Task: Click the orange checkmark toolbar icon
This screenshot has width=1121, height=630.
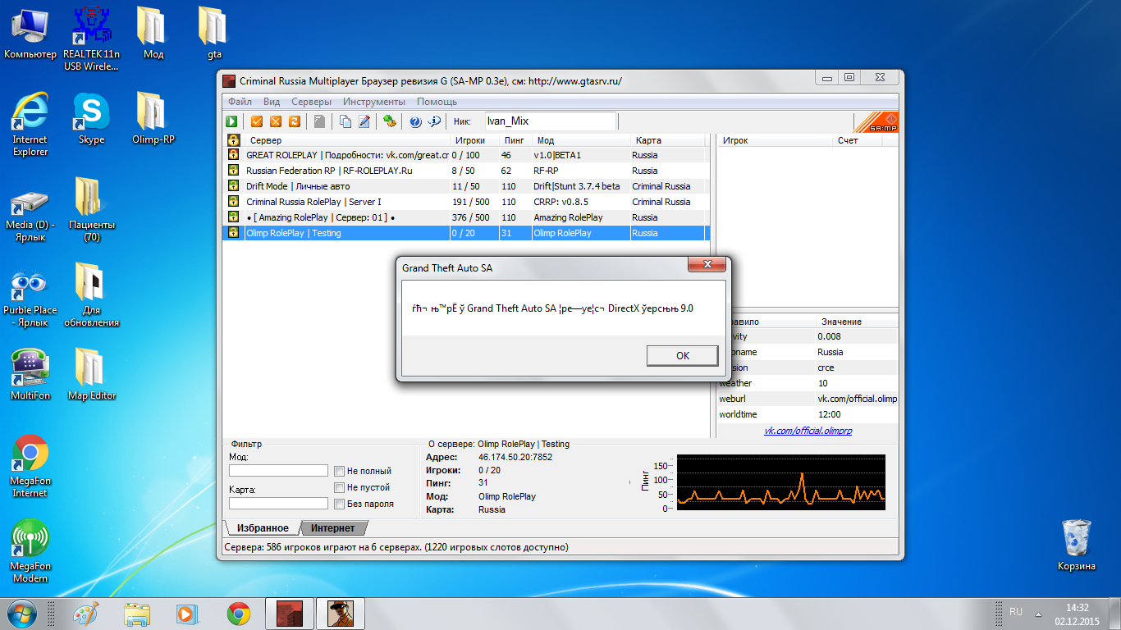Action: [x=257, y=121]
